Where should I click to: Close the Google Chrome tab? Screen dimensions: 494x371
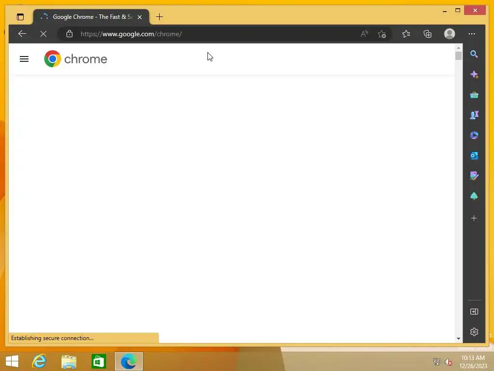point(139,17)
